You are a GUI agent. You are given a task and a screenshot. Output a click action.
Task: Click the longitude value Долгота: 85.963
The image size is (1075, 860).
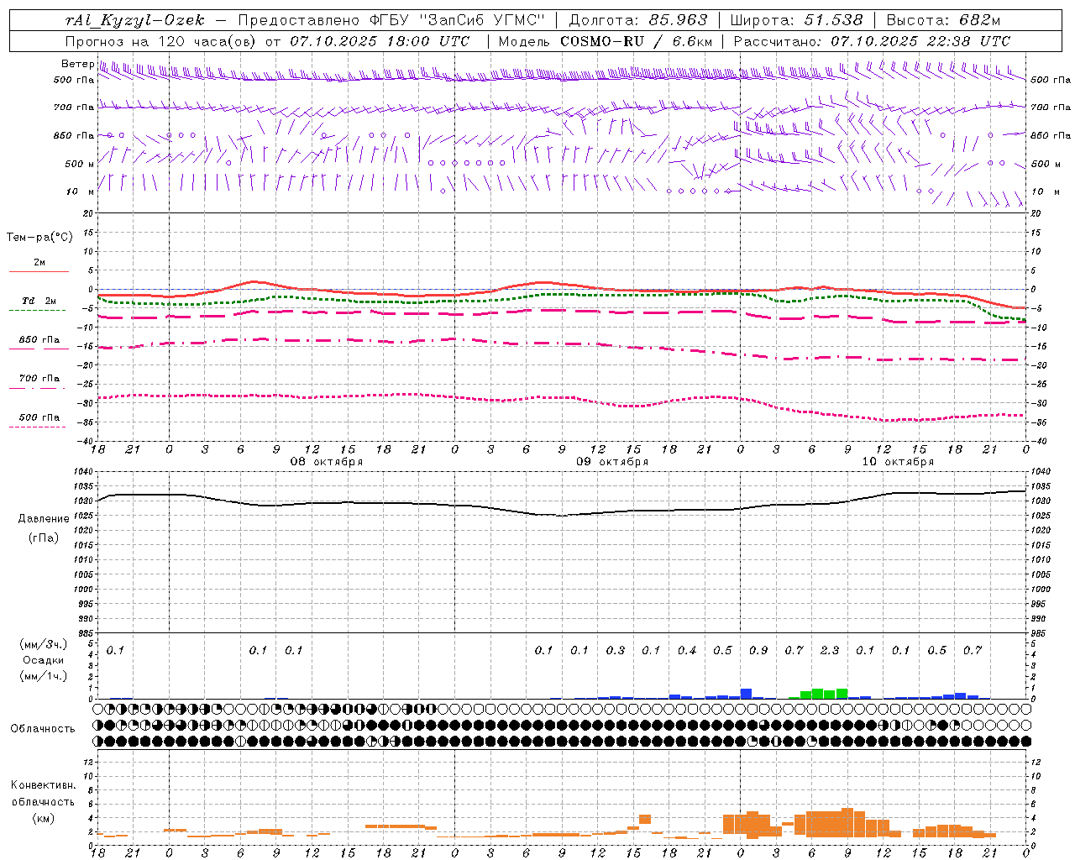point(638,20)
